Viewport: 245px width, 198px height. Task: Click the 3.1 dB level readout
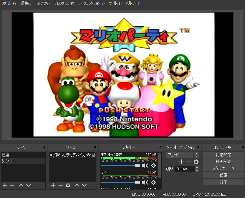[152, 173]
